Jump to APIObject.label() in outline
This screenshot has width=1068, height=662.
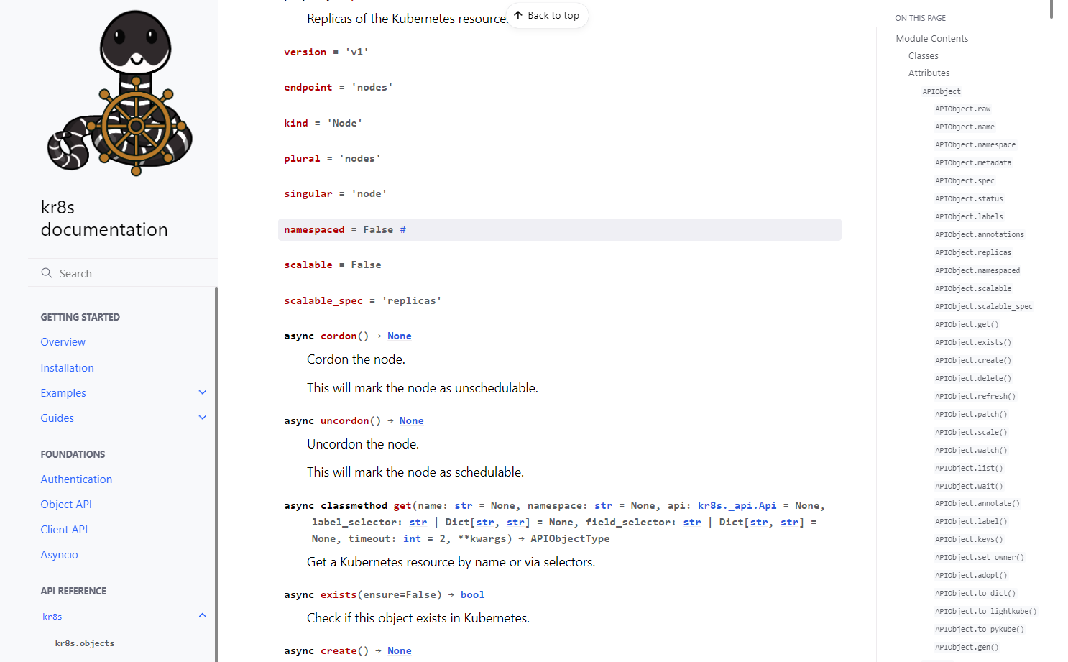(x=971, y=522)
